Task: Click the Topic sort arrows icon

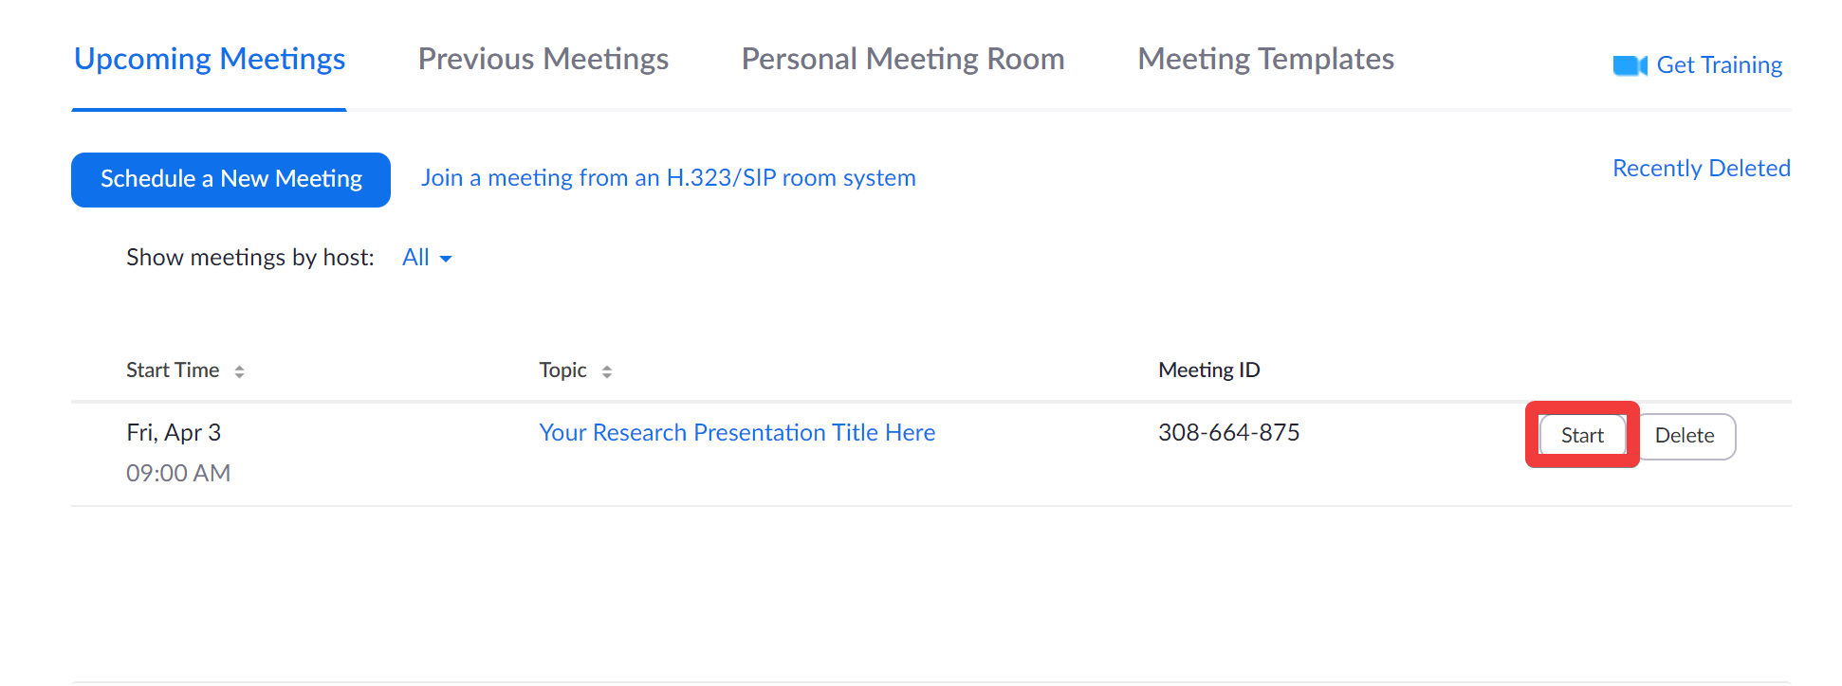Action: (x=607, y=371)
